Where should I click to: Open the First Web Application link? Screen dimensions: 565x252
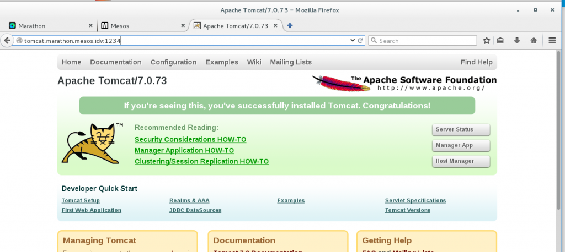92,210
